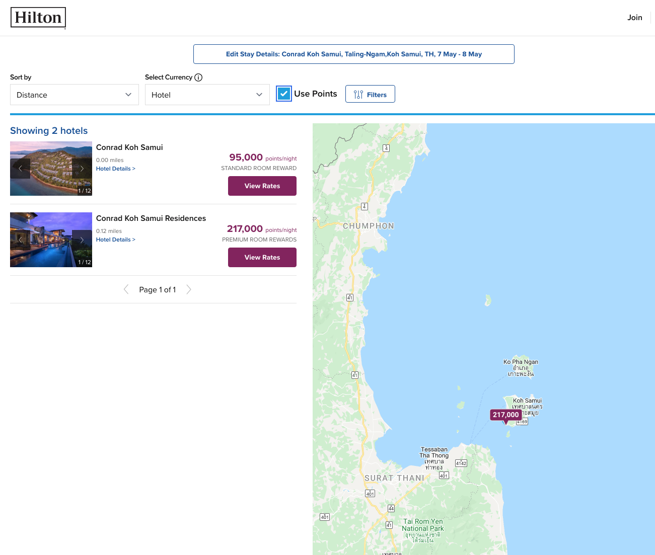The height and width of the screenshot is (555, 655).
Task: Open the Sort by Distance dropdown
Action: point(74,95)
